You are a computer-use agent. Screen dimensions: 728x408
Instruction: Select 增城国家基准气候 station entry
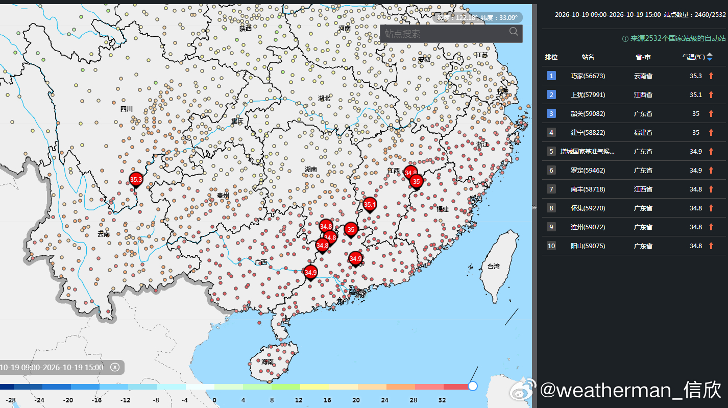click(x=588, y=151)
